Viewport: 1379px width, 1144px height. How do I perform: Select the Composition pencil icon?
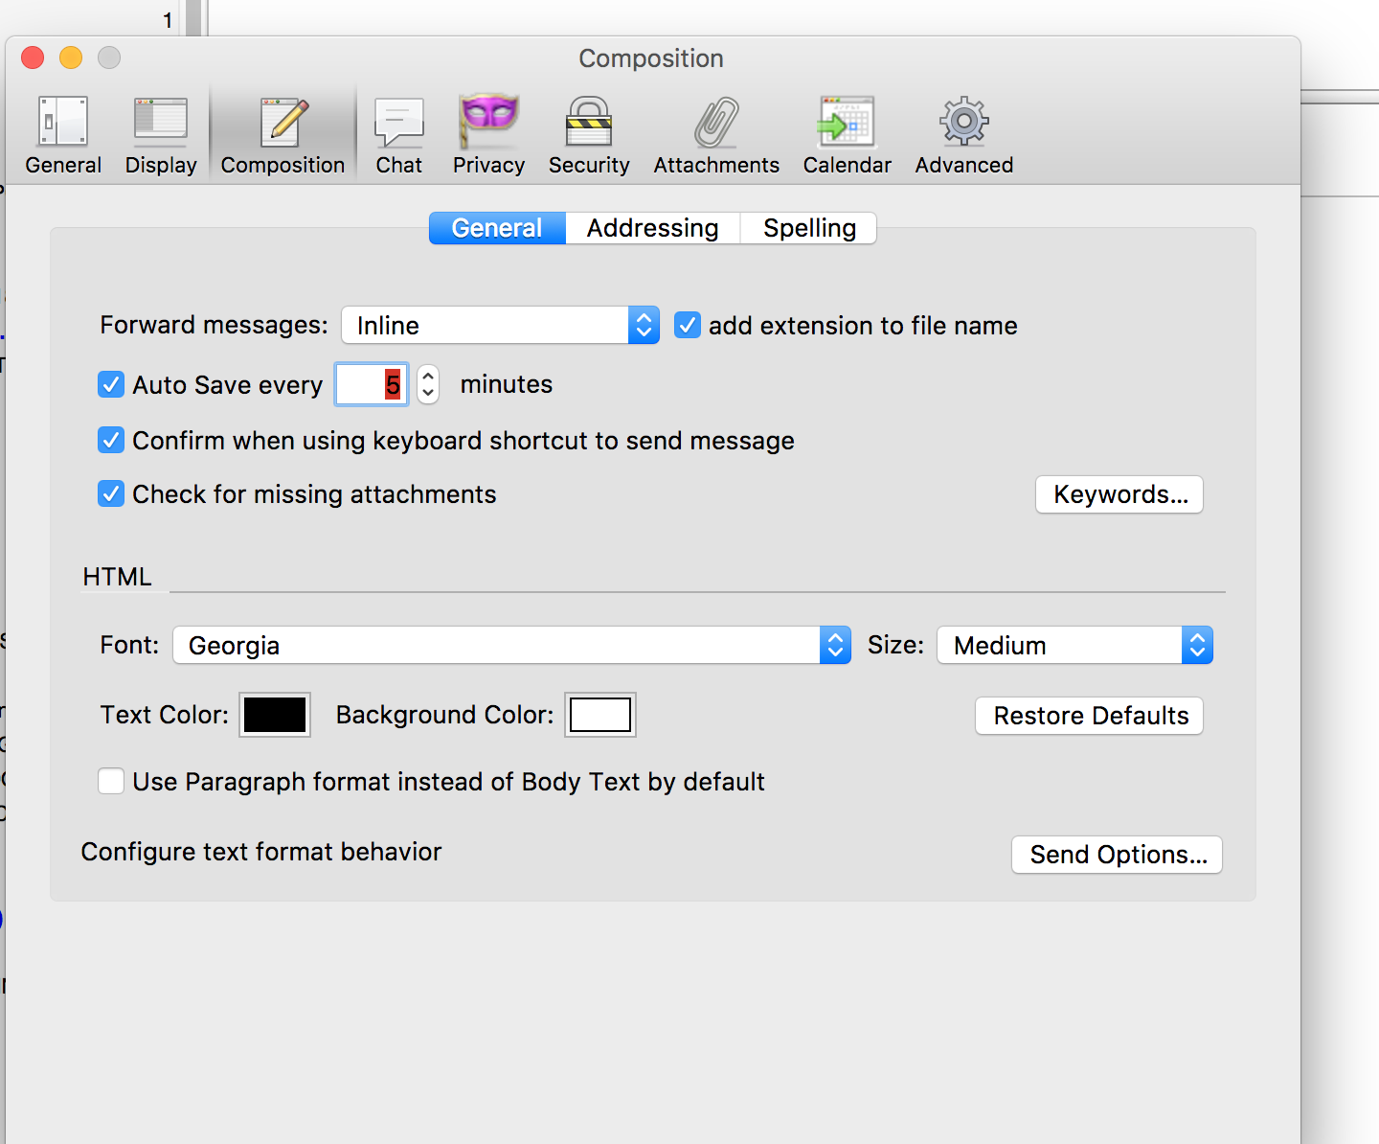tap(283, 122)
